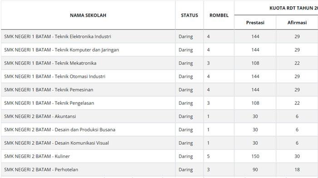Click the ROMBEL column header
318x178 pixels.
[219, 15]
